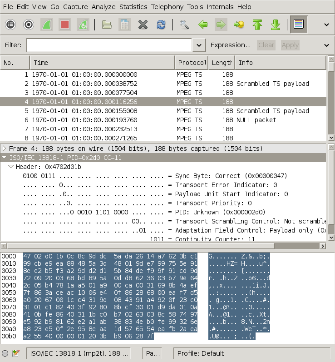Collapse the Header 0x4702d01b tree node
The width and height of the screenshot is (335, 362).
coord(11,167)
